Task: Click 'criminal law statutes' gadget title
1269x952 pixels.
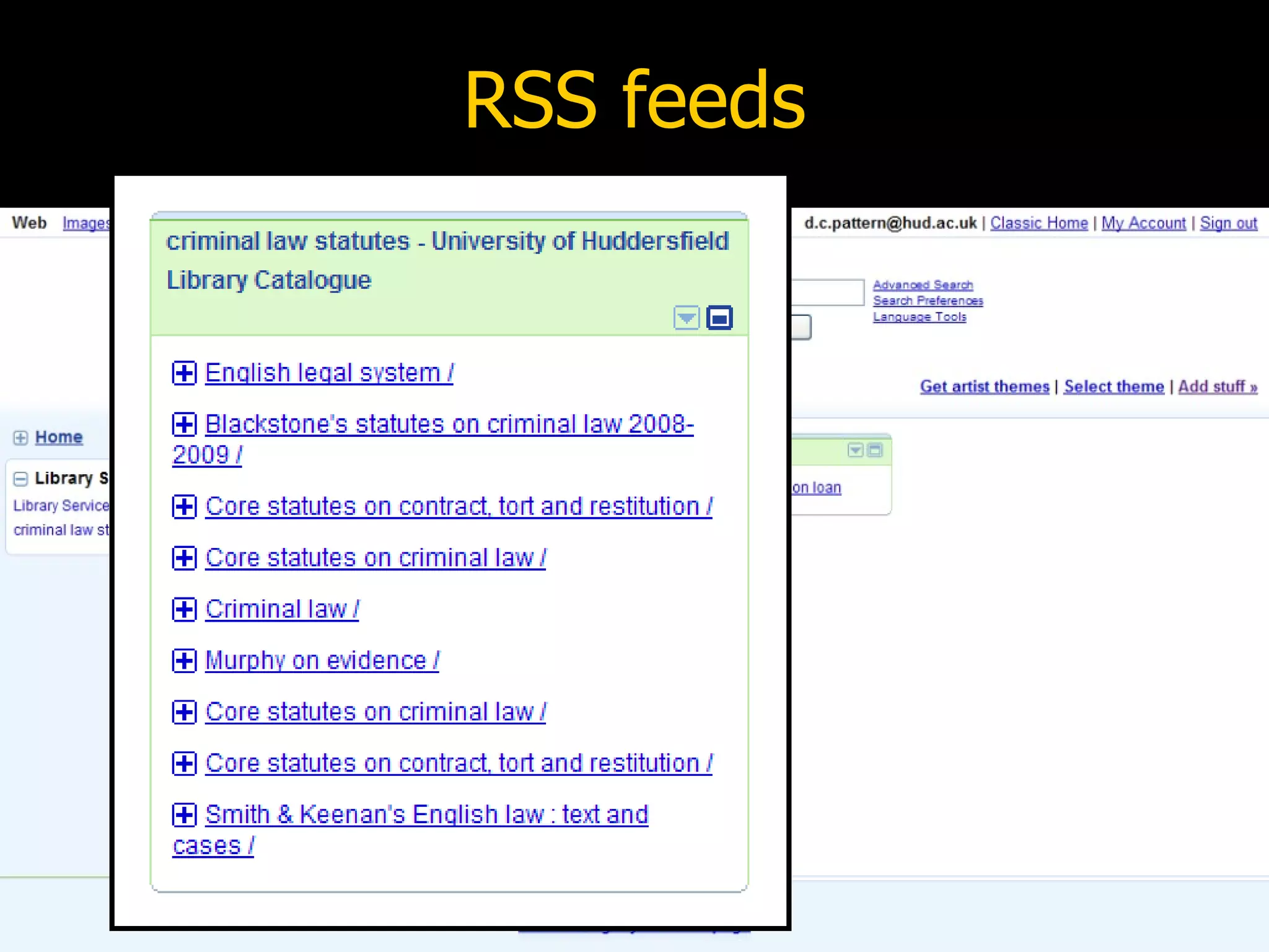Action: click(x=447, y=260)
